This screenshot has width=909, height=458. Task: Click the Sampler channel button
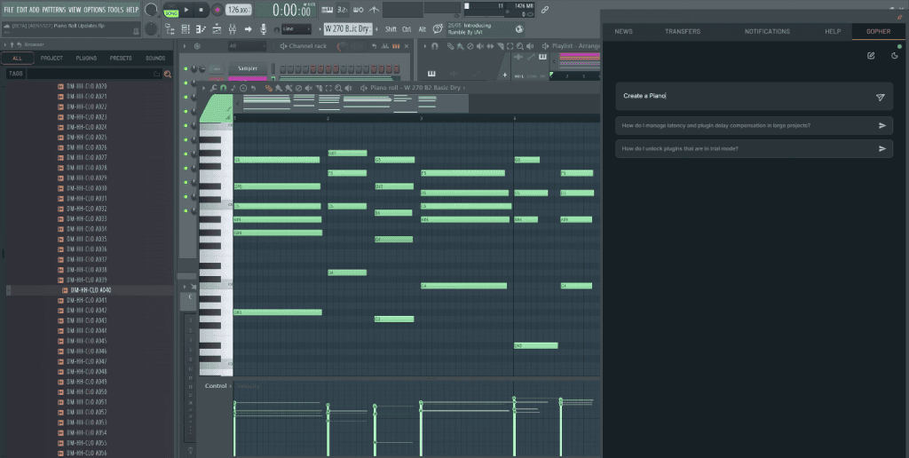[x=248, y=68]
